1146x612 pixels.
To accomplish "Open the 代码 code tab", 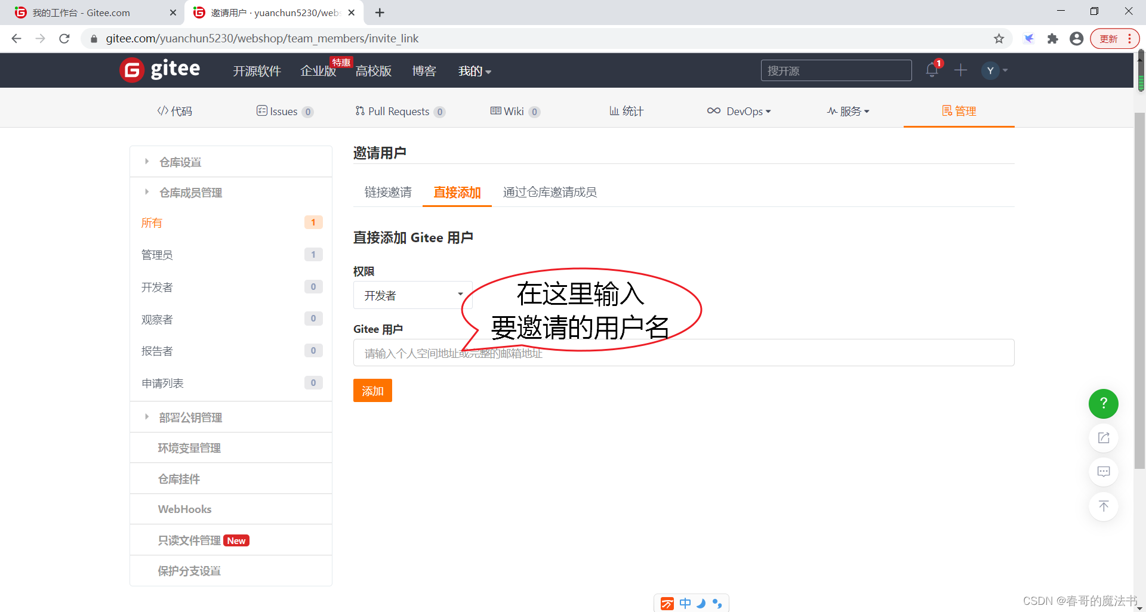I will (x=174, y=111).
